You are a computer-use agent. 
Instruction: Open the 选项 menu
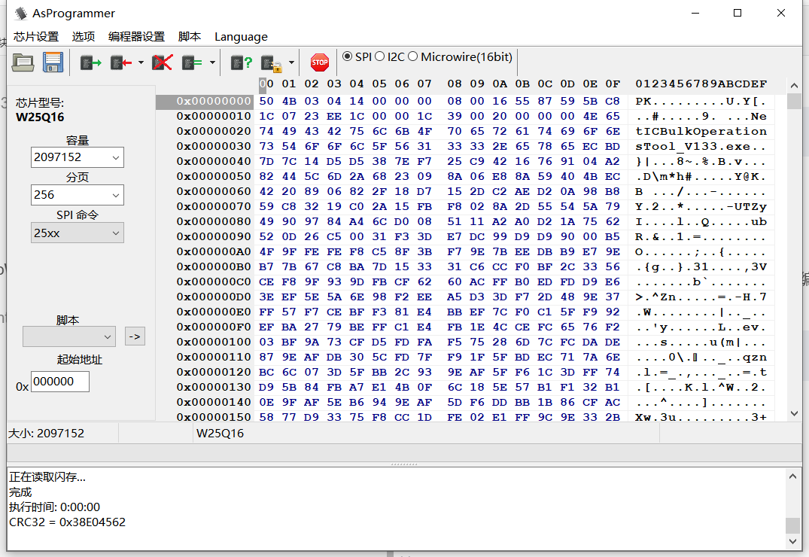83,37
